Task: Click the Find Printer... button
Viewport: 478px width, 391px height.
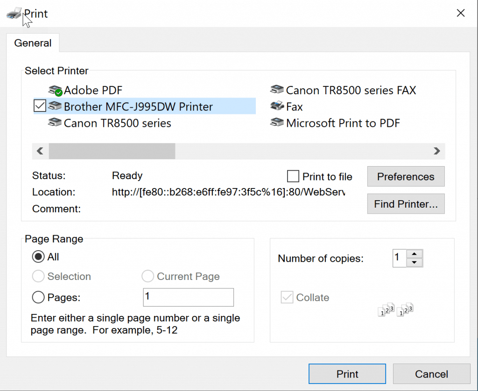Action: pyautogui.click(x=406, y=204)
